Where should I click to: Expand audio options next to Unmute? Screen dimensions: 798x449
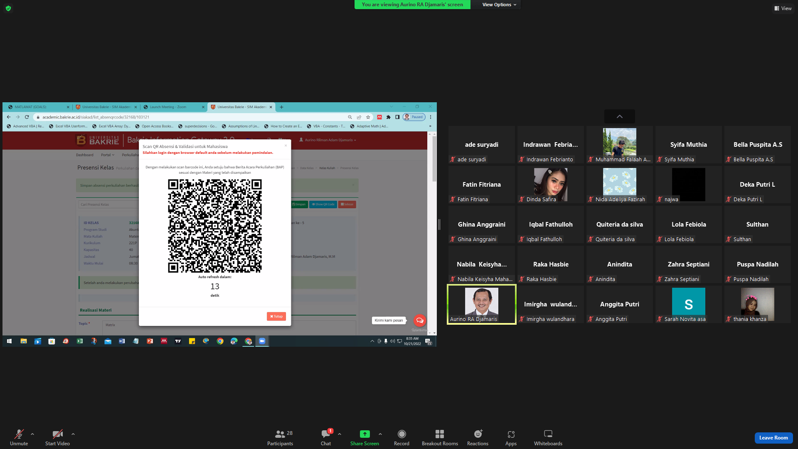coord(32,434)
